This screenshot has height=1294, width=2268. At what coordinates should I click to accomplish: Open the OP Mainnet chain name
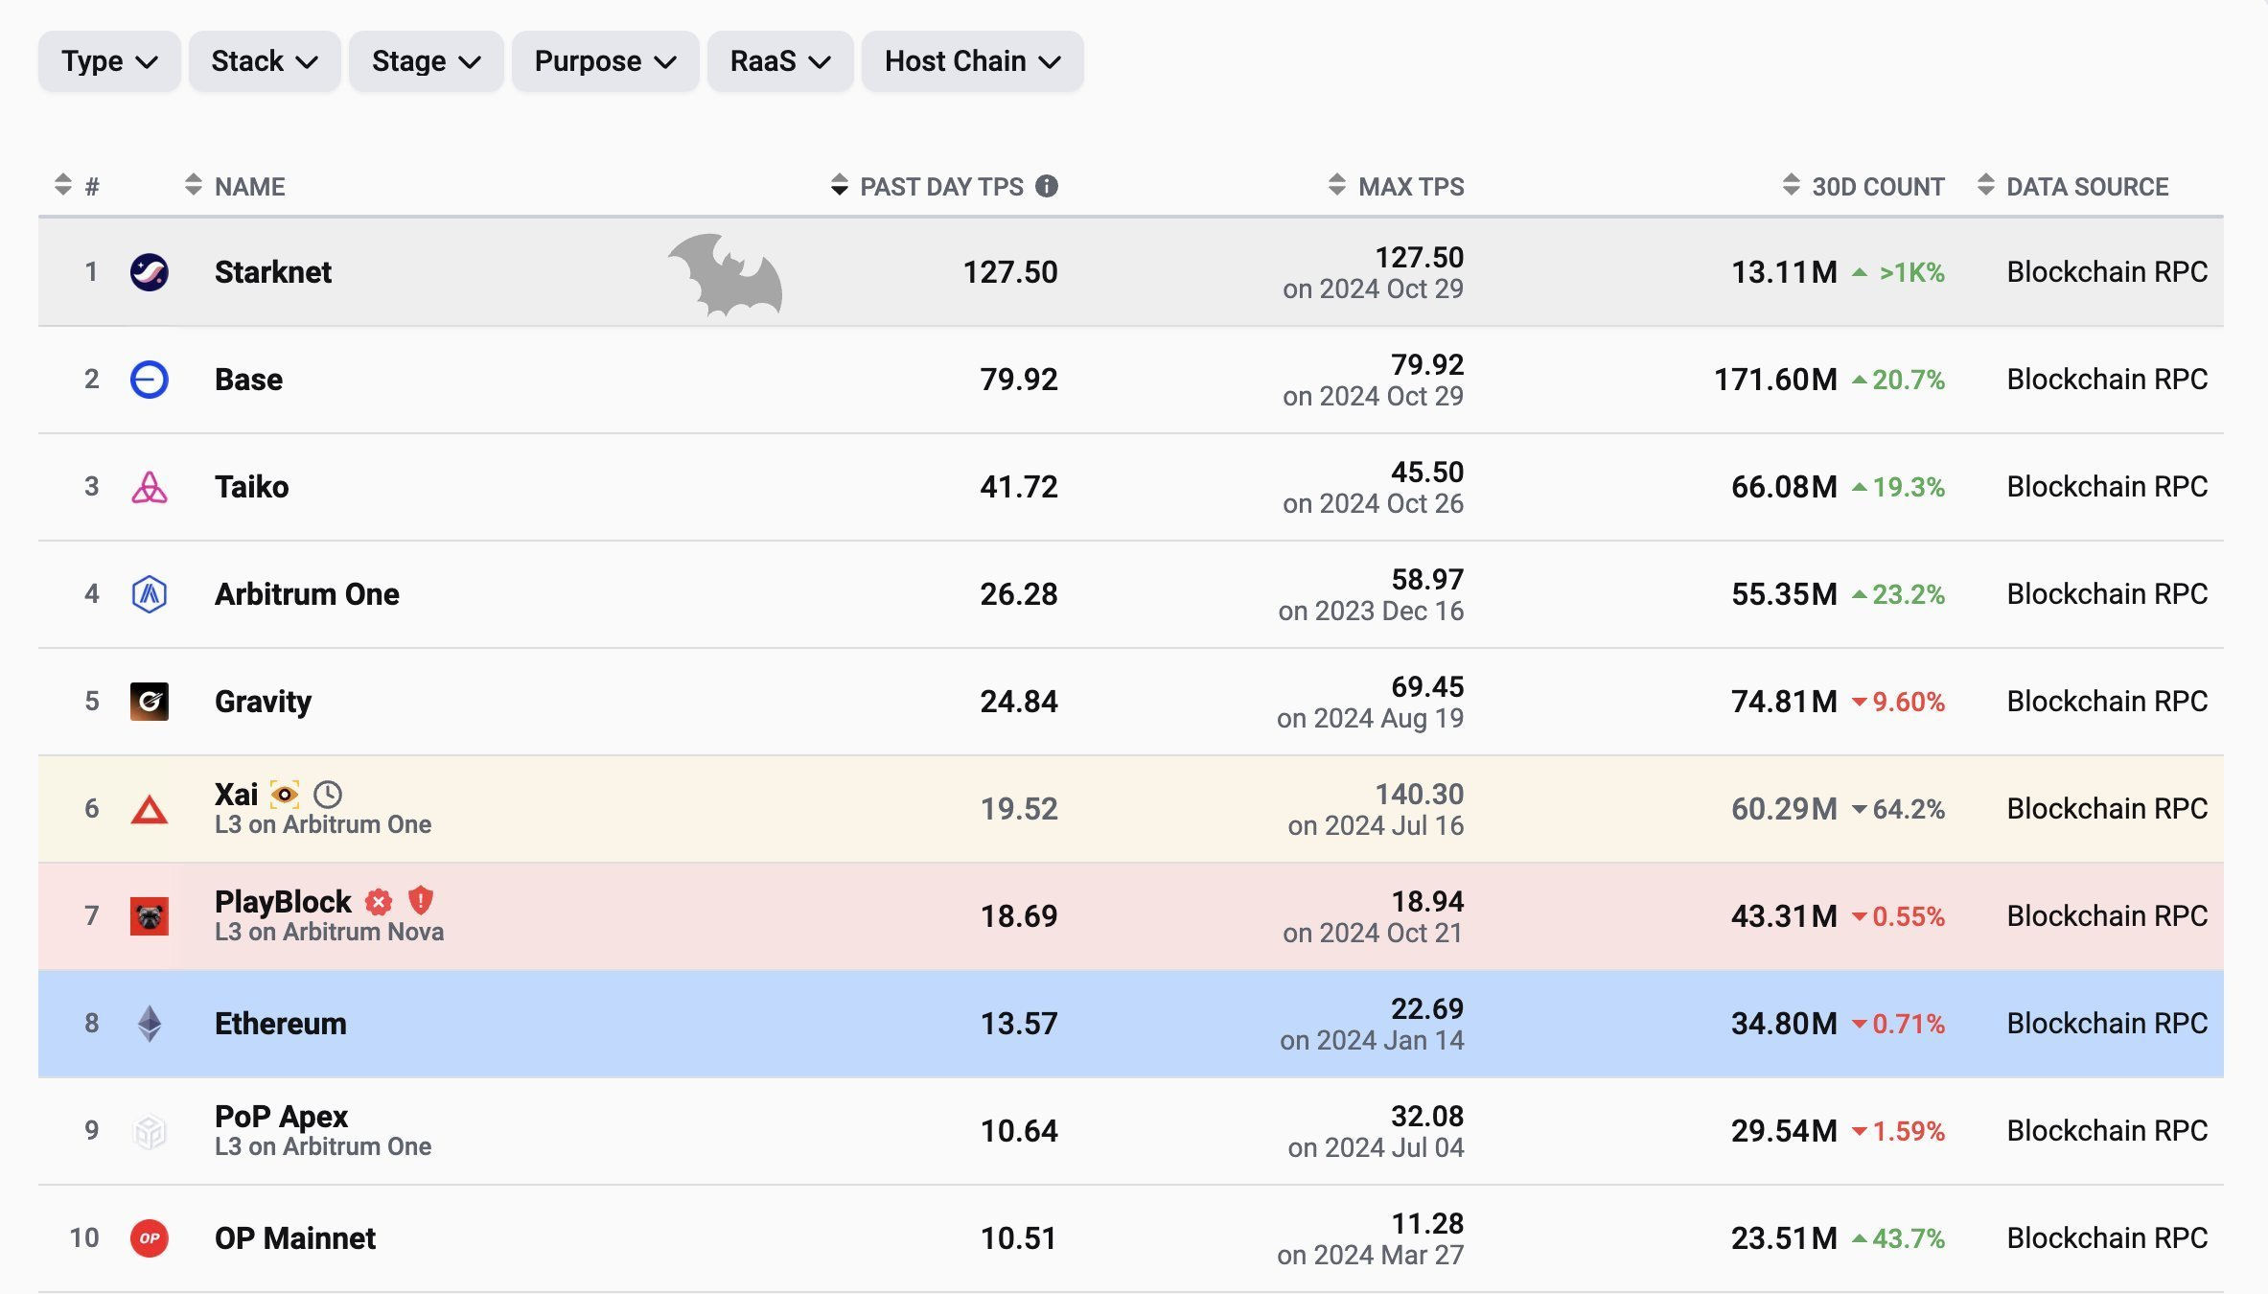[295, 1238]
